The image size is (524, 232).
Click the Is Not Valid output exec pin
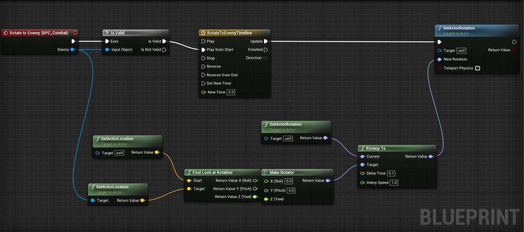pyautogui.click(x=164, y=50)
